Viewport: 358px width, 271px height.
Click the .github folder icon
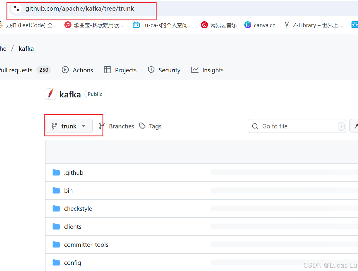(56, 172)
